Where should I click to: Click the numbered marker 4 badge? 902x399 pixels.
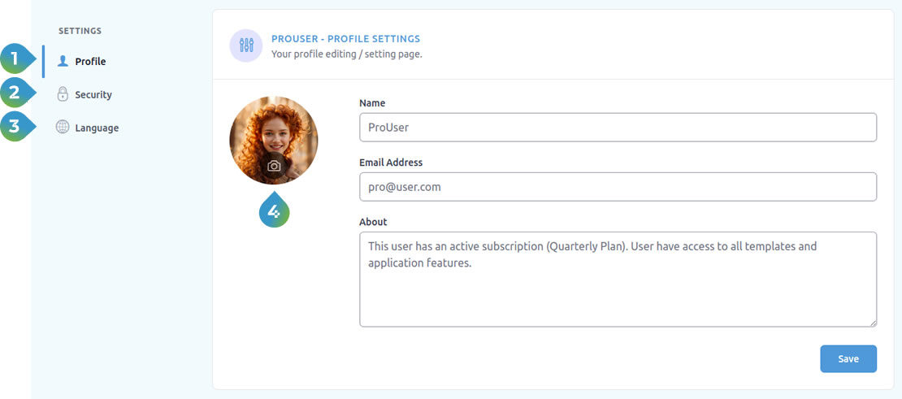pos(274,212)
